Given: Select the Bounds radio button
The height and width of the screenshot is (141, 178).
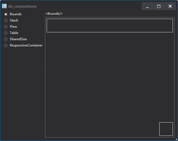Looking at the screenshot, I should pos(6,14).
